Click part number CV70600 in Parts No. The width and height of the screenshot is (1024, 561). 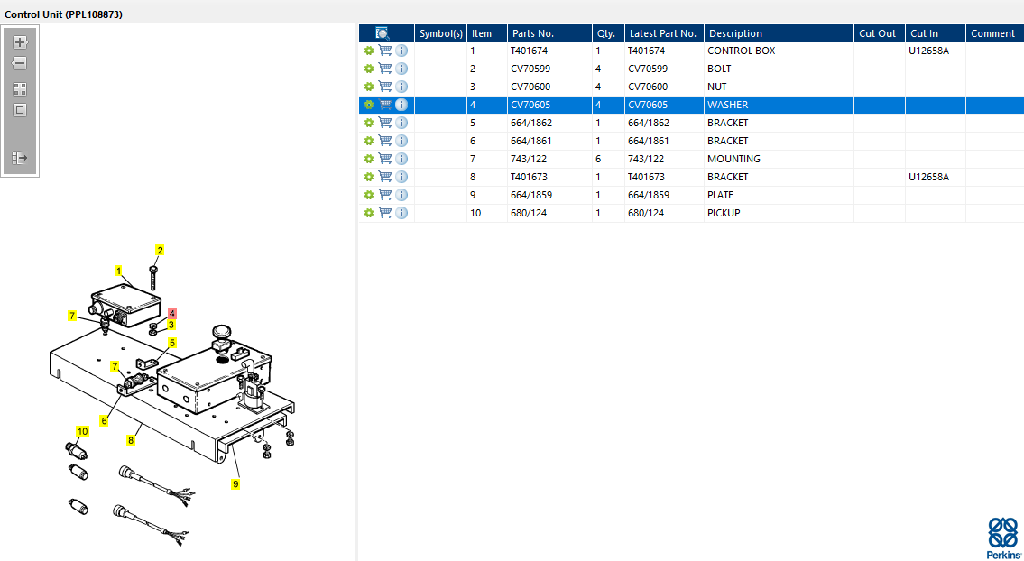tap(530, 87)
